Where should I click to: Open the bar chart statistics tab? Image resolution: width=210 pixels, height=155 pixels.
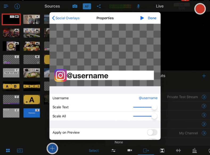pyautogui.click(x=195, y=150)
